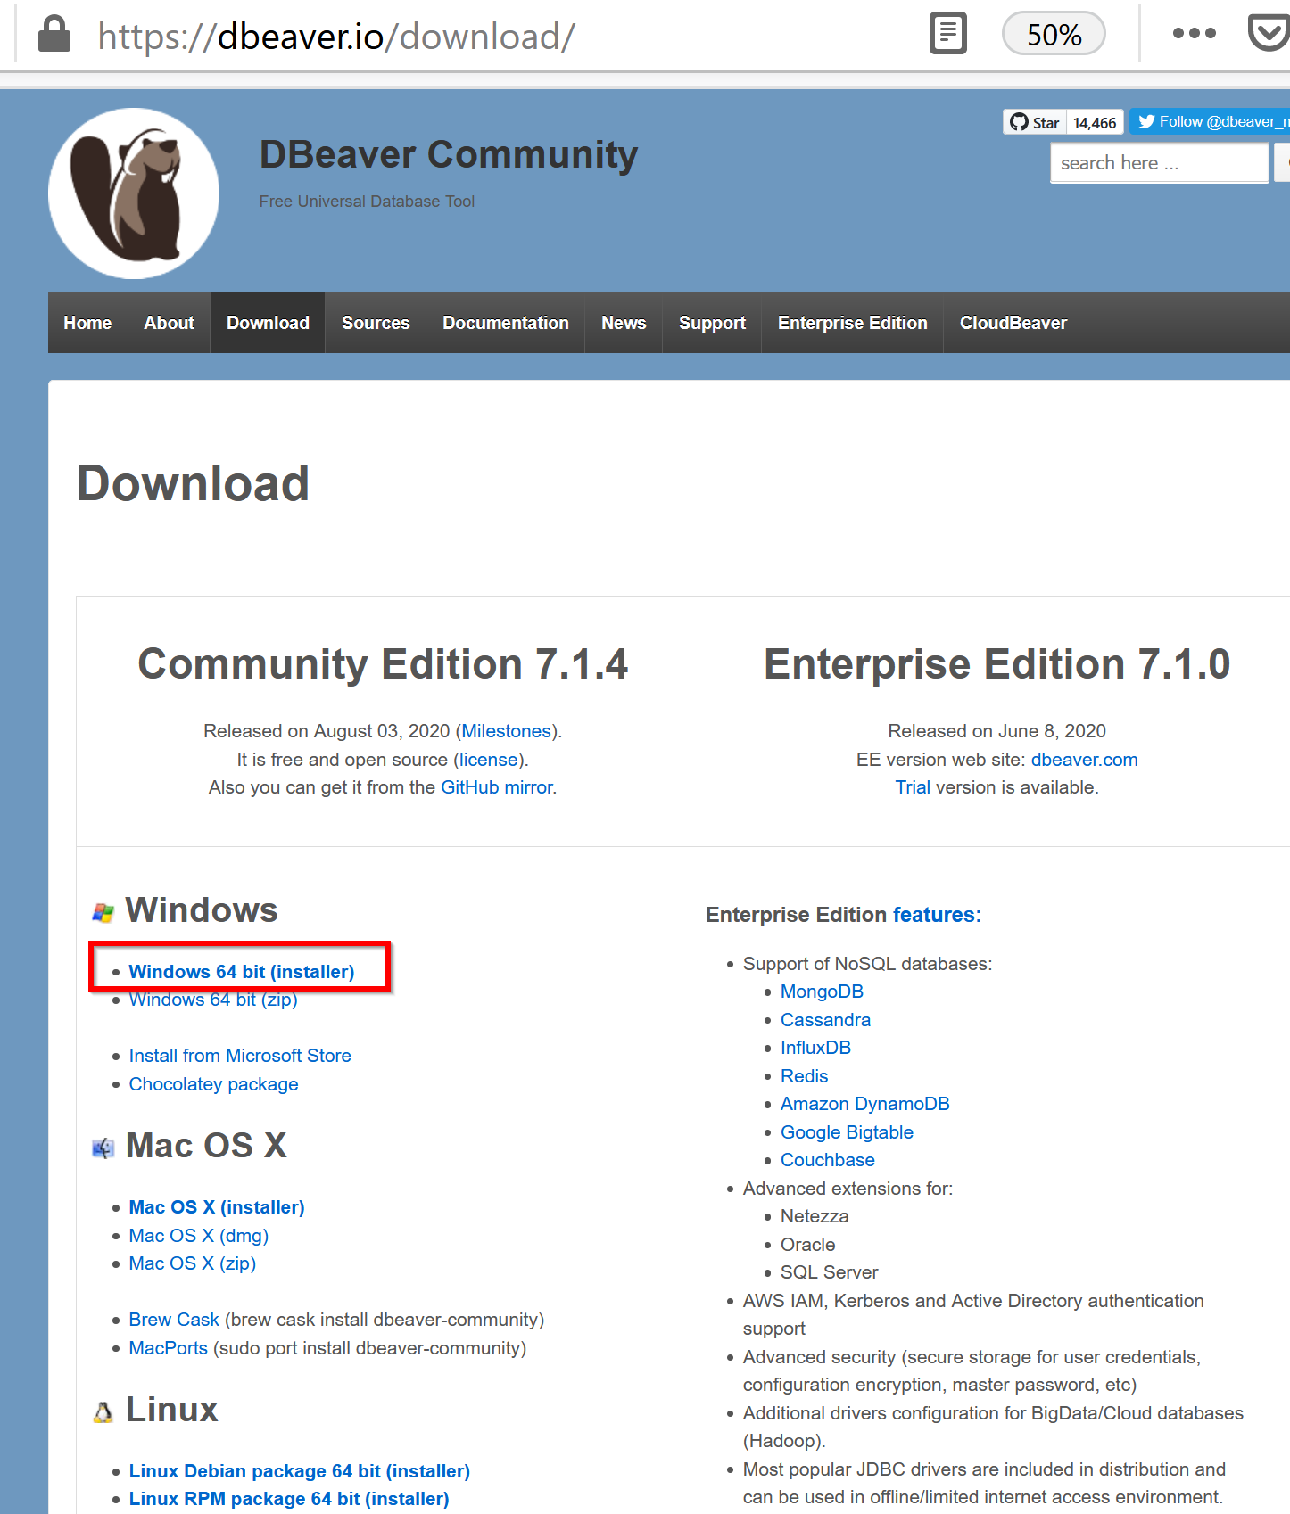
Task: Open the Enterprise Edition menu item
Action: 853,323
